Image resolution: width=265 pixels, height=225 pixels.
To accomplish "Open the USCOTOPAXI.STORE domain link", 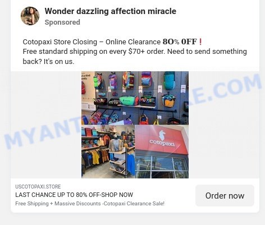I will (x=38, y=187).
